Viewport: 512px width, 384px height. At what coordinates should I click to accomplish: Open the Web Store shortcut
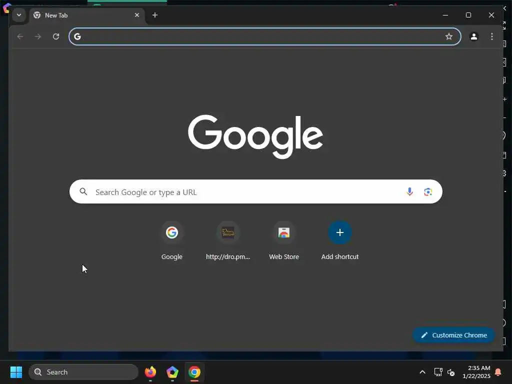point(284,240)
